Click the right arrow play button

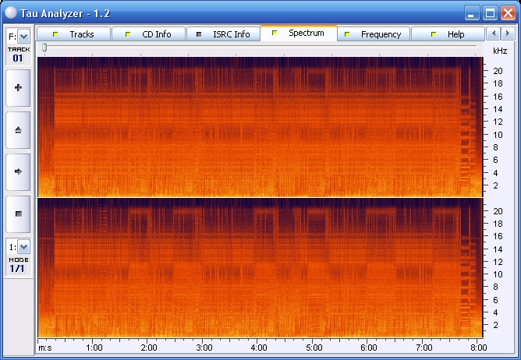click(19, 171)
